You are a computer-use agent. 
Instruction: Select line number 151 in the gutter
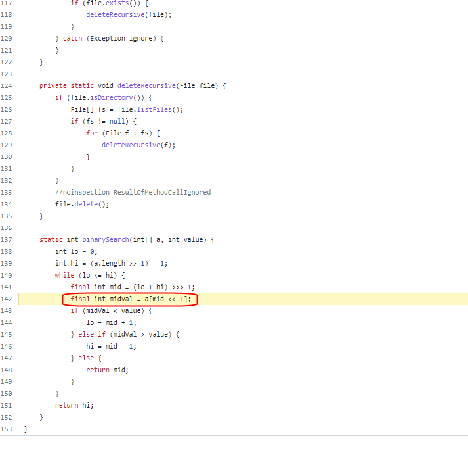pos(7,406)
